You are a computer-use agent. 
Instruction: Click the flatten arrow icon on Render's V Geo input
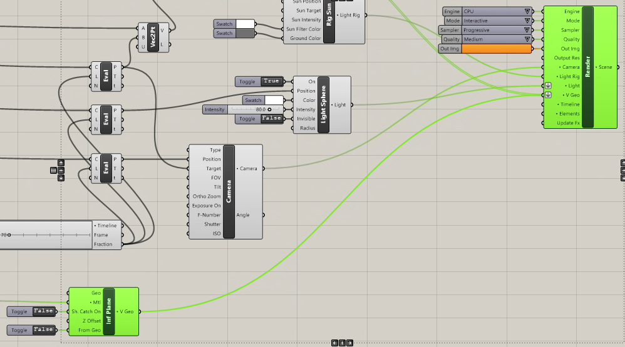(x=548, y=95)
